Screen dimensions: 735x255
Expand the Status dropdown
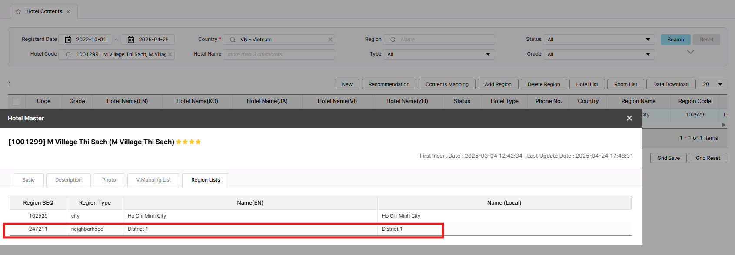pos(648,40)
